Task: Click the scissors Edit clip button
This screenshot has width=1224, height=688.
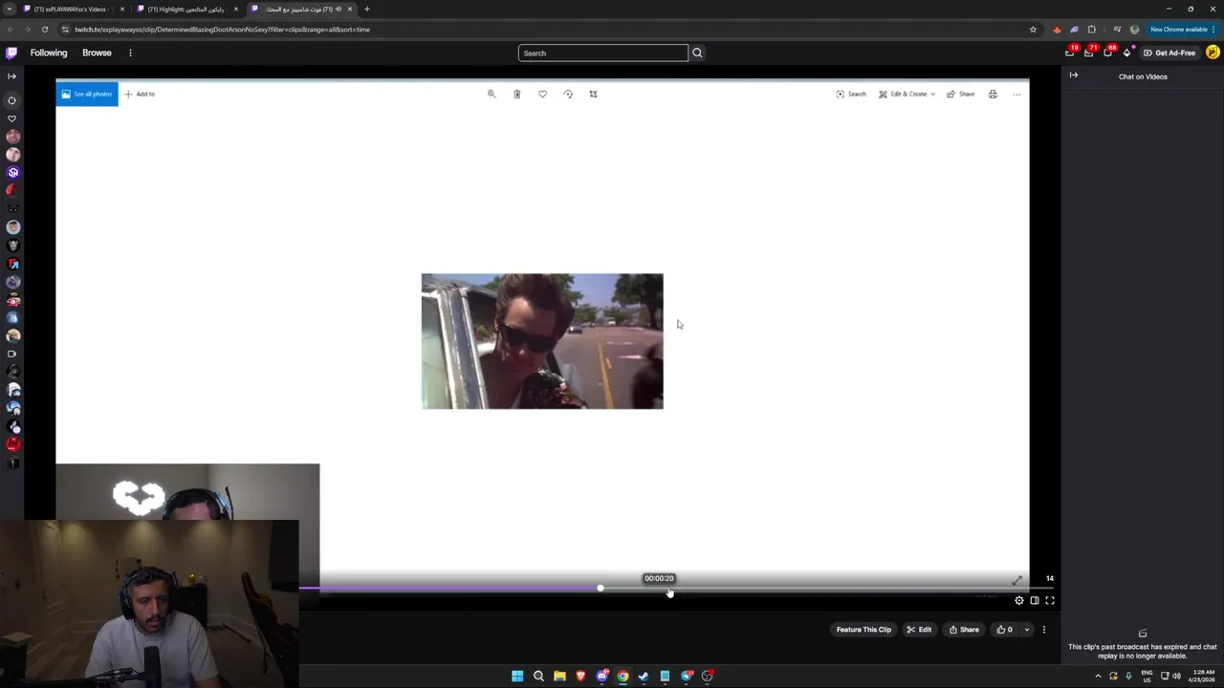Action: point(919,630)
